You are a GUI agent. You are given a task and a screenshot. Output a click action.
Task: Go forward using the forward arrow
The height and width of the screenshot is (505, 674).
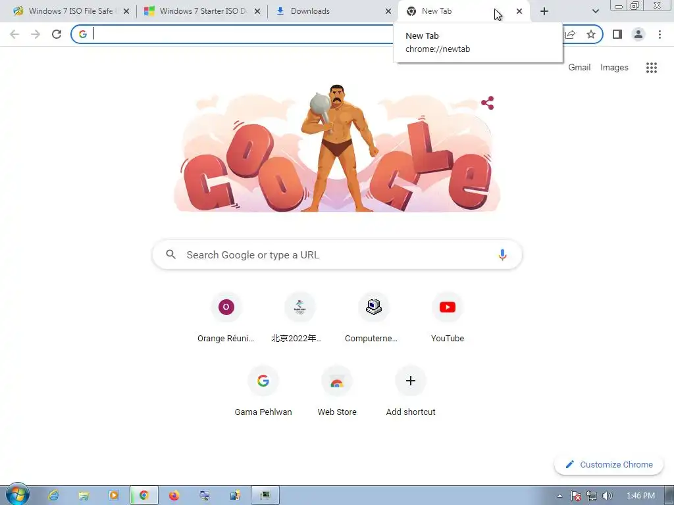(x=36, y=34)
